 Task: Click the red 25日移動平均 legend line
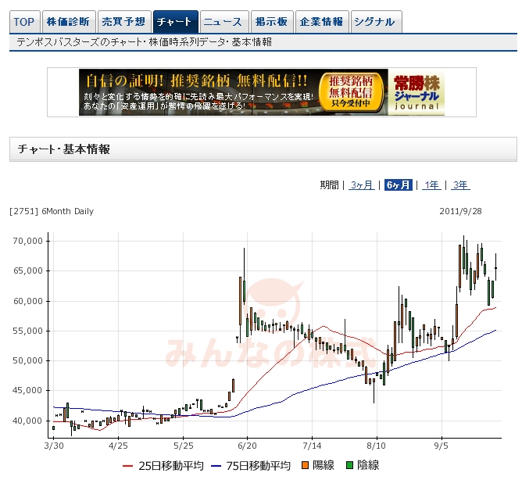[130, 466]
